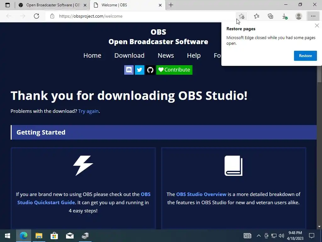Dismiss the Restore pages popup
The height and width of the screenshot is (242, 322).
click(317, 26)
